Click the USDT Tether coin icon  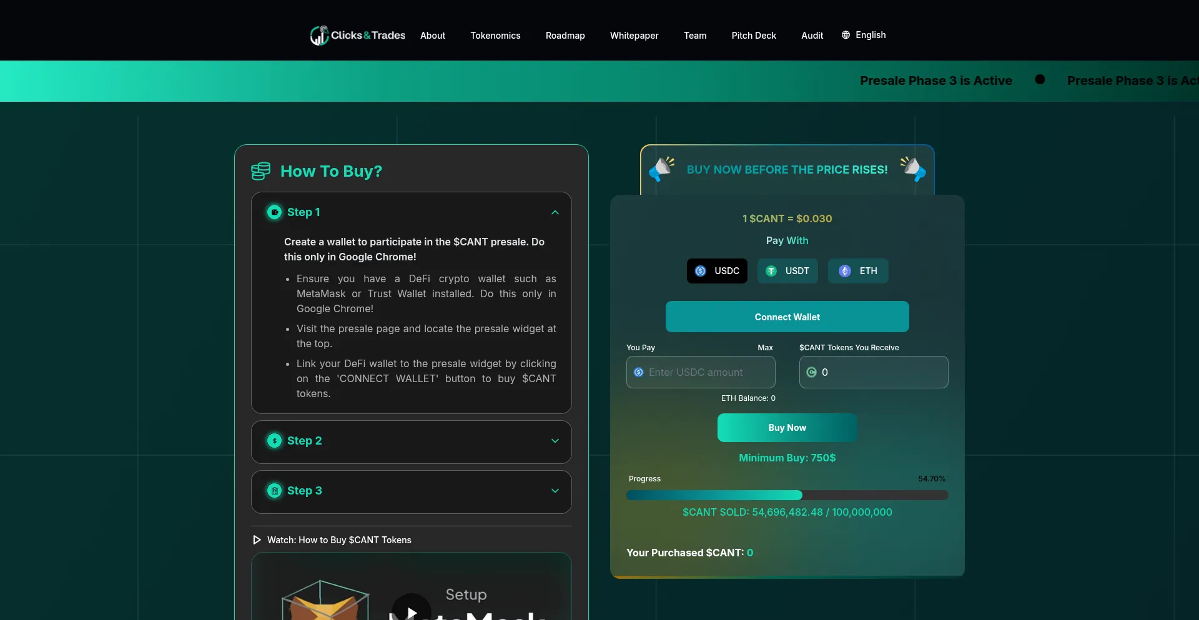(x=771, y=271)
